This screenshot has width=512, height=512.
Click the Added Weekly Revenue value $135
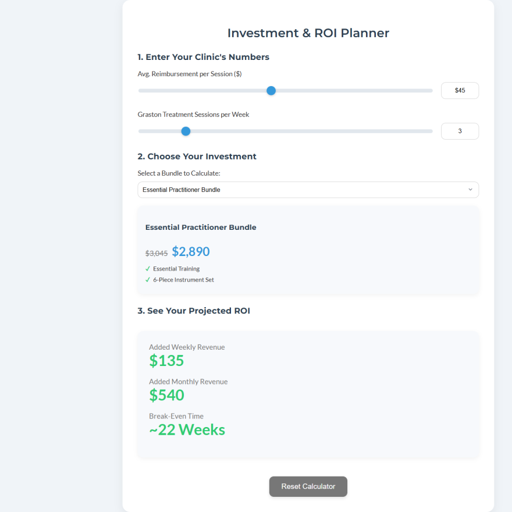pos(166,361)
